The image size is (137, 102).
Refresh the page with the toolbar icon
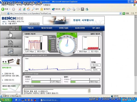pyautogui.click(x=24, y=9)
